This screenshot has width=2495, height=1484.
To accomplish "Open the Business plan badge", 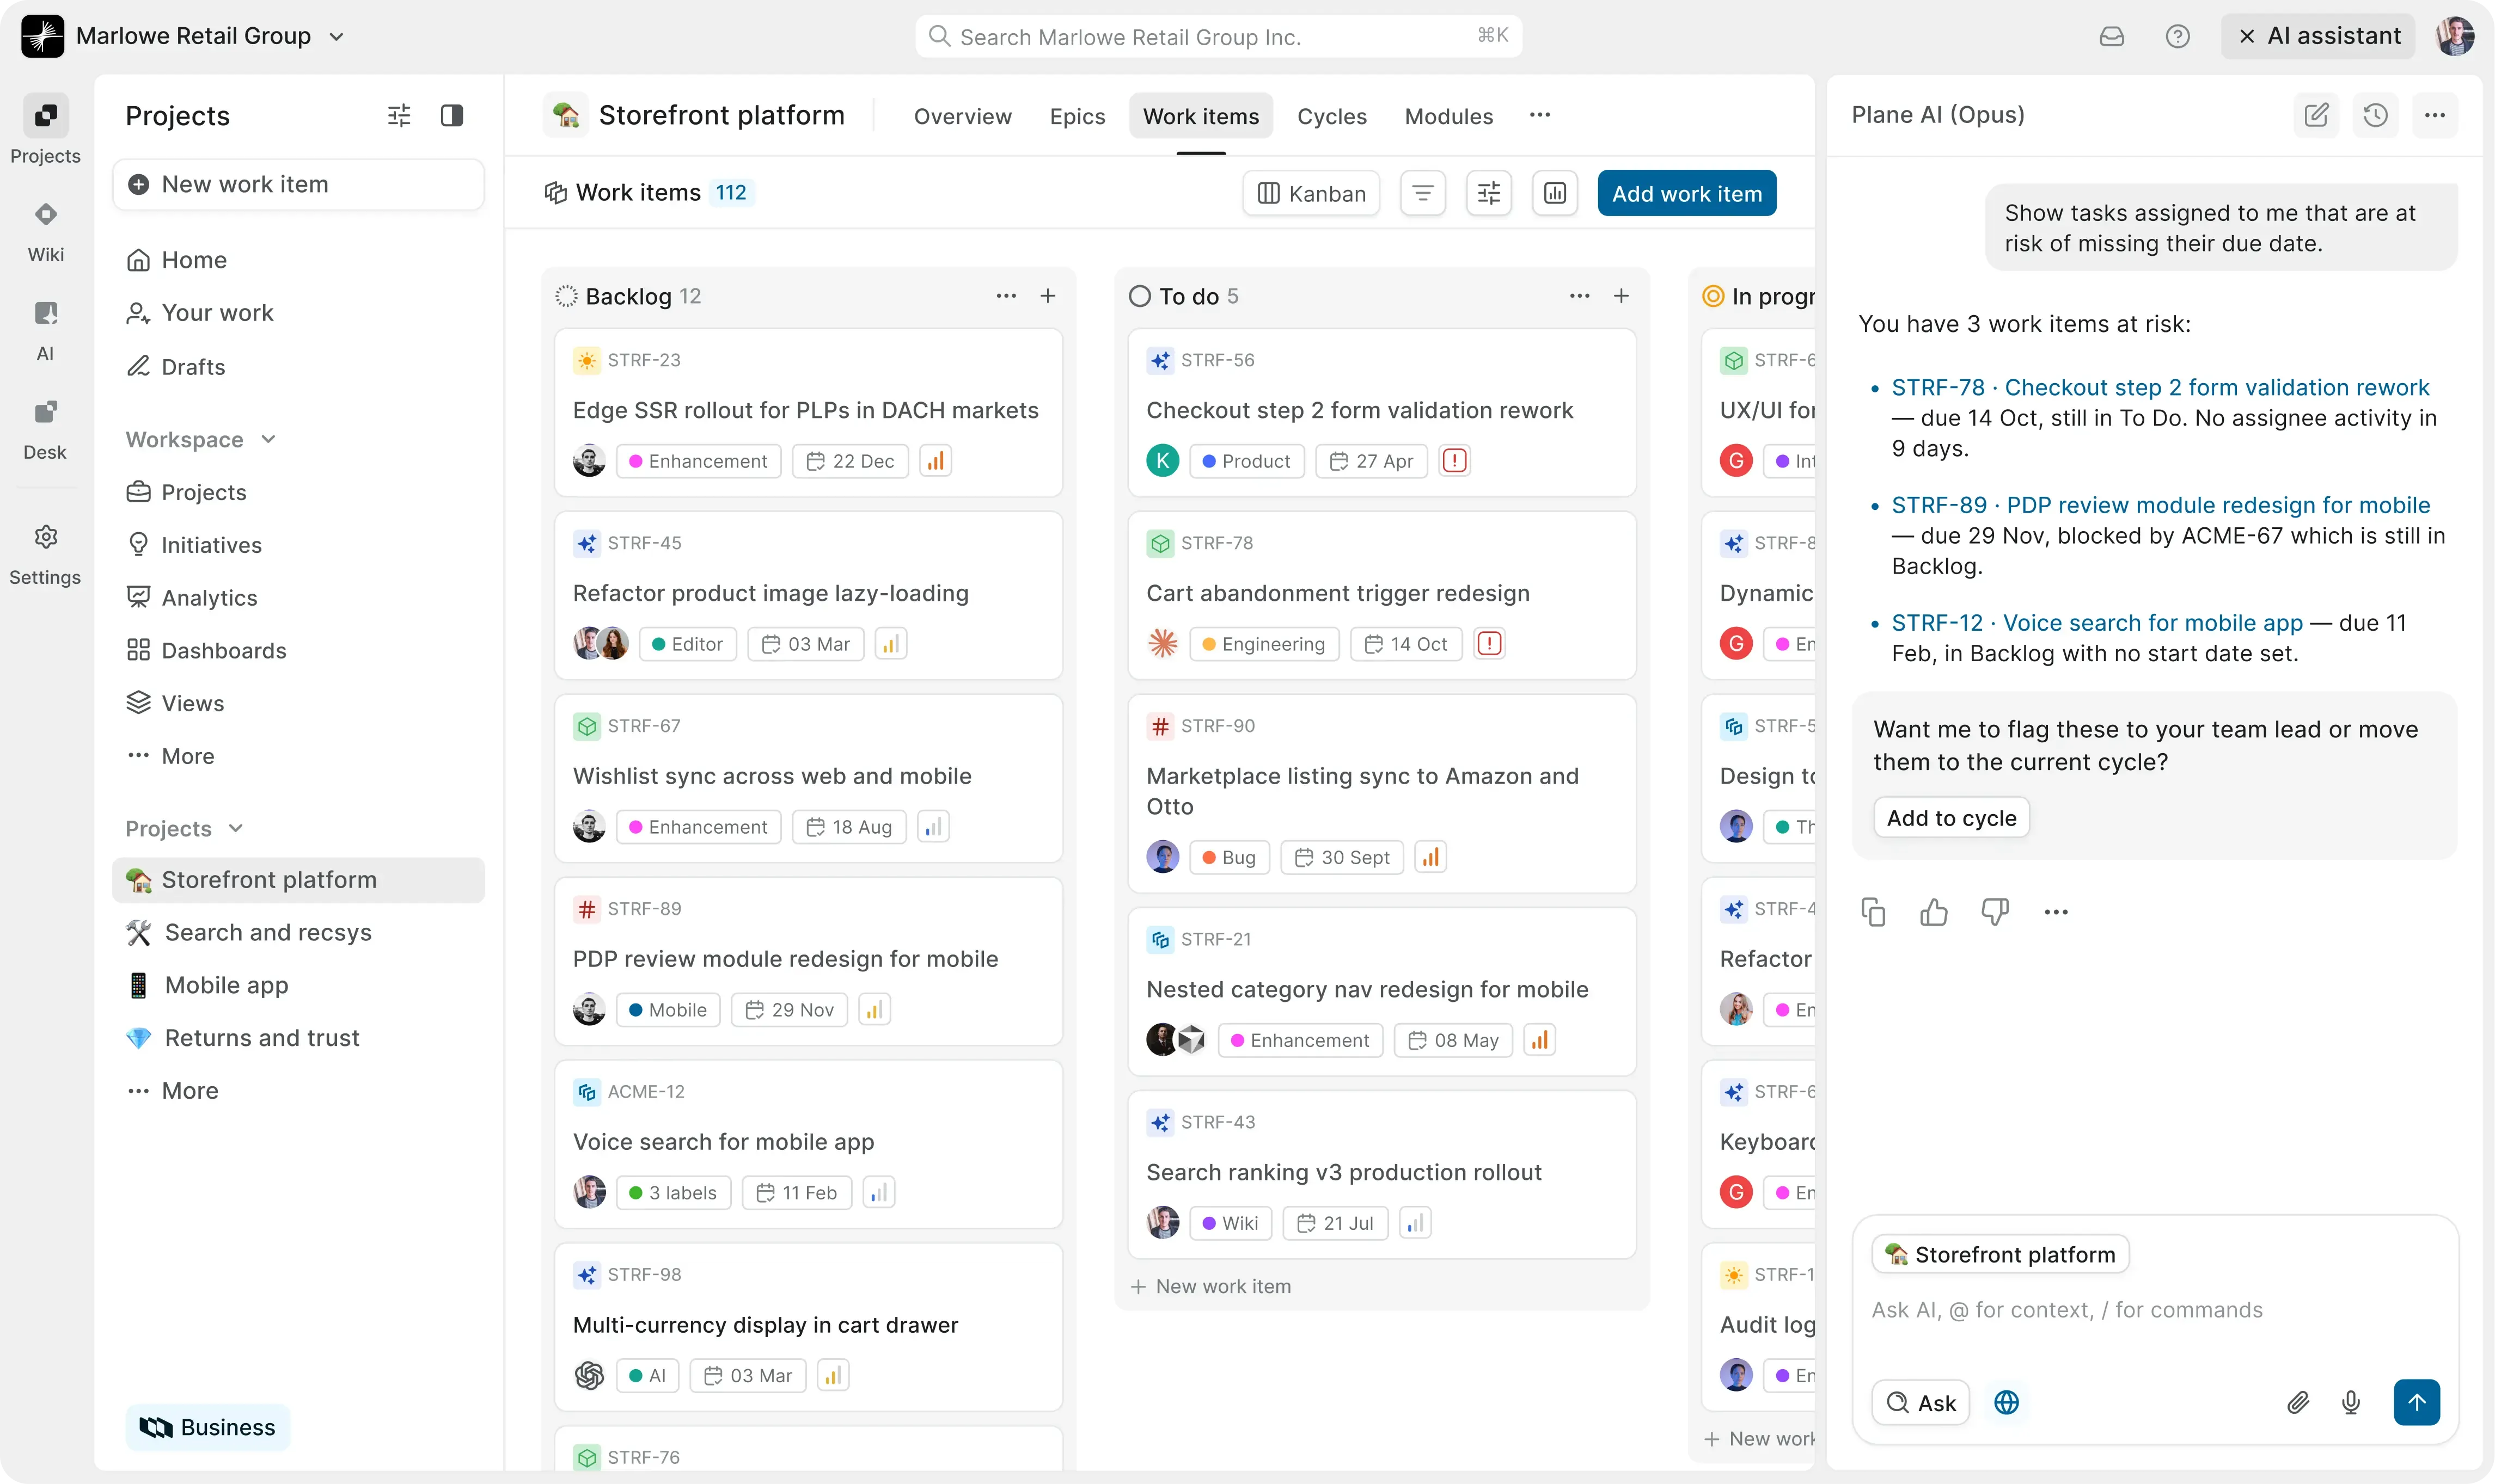I will (x=207, y=1427).
